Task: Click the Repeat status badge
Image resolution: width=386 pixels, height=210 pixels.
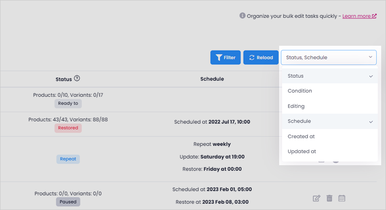Action: point(68,159)
